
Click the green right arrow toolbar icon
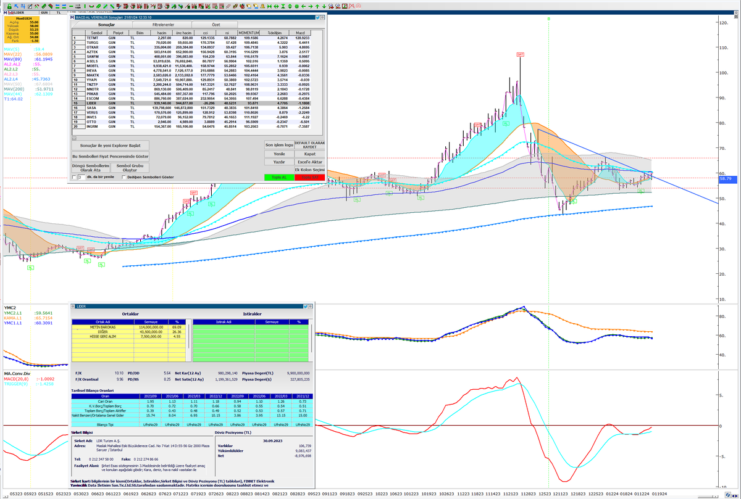310,6
